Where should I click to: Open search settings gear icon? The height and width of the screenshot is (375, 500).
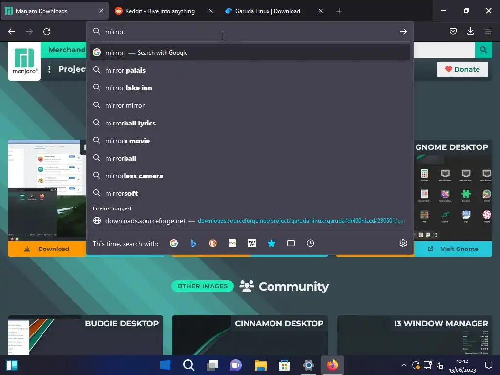coord(403,243)
